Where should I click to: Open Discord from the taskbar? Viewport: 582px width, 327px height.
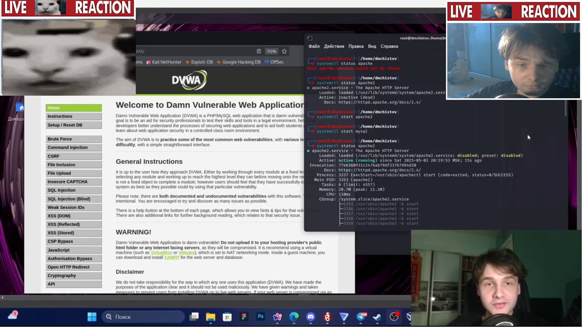(310, 317)
